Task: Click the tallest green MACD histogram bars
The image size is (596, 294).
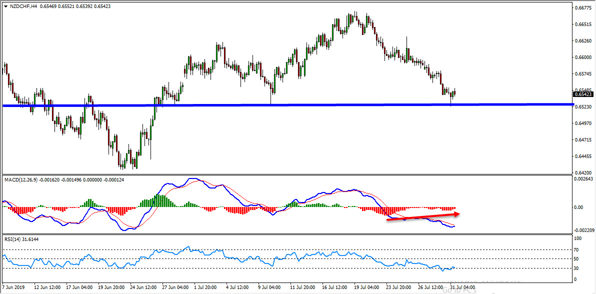Action: [x=159, y=200]
